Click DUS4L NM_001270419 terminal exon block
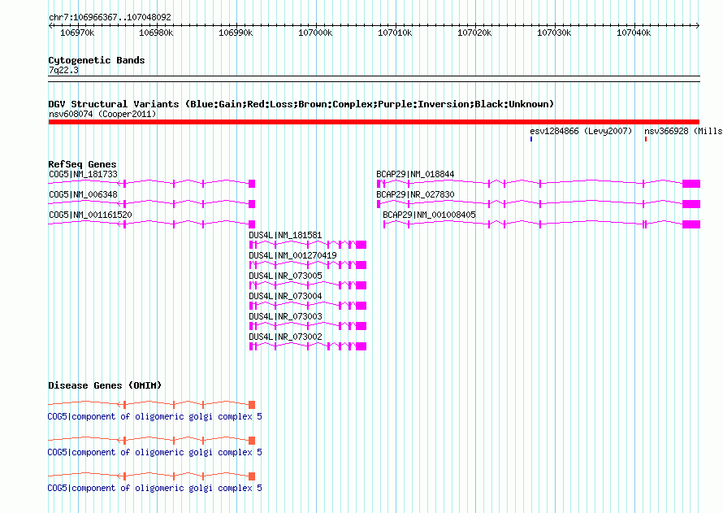The width and height of the screenshot is (723, 513). pyautogui.click(x=361, y=265)
